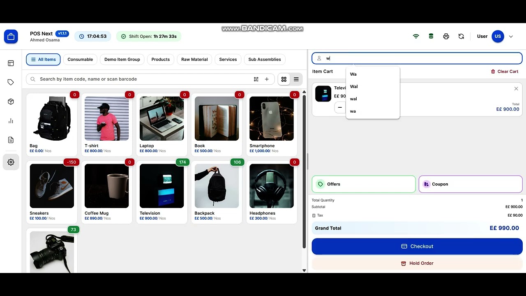Open the Offers panel
The height and width of the screenshot is (296, 526).
(364, 184)
